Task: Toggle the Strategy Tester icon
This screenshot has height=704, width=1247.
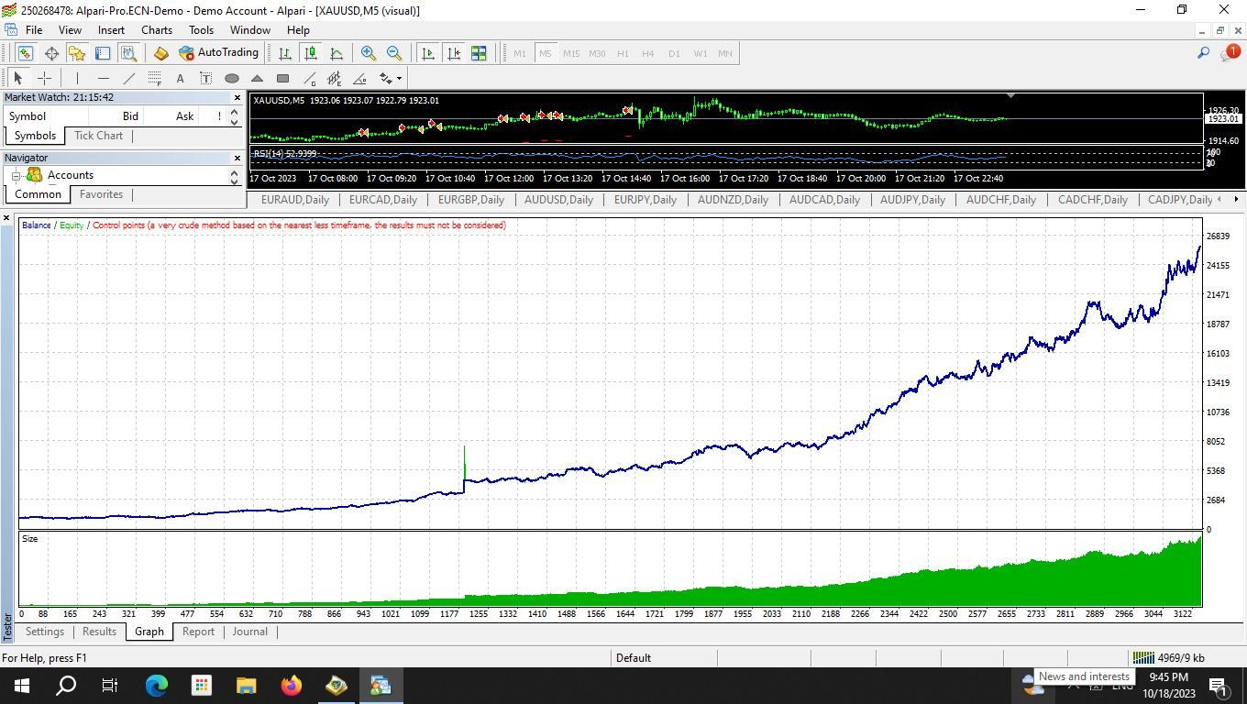Action: click(x=128, y=53)
